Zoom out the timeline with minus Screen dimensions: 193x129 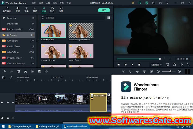tap(158, 71)
